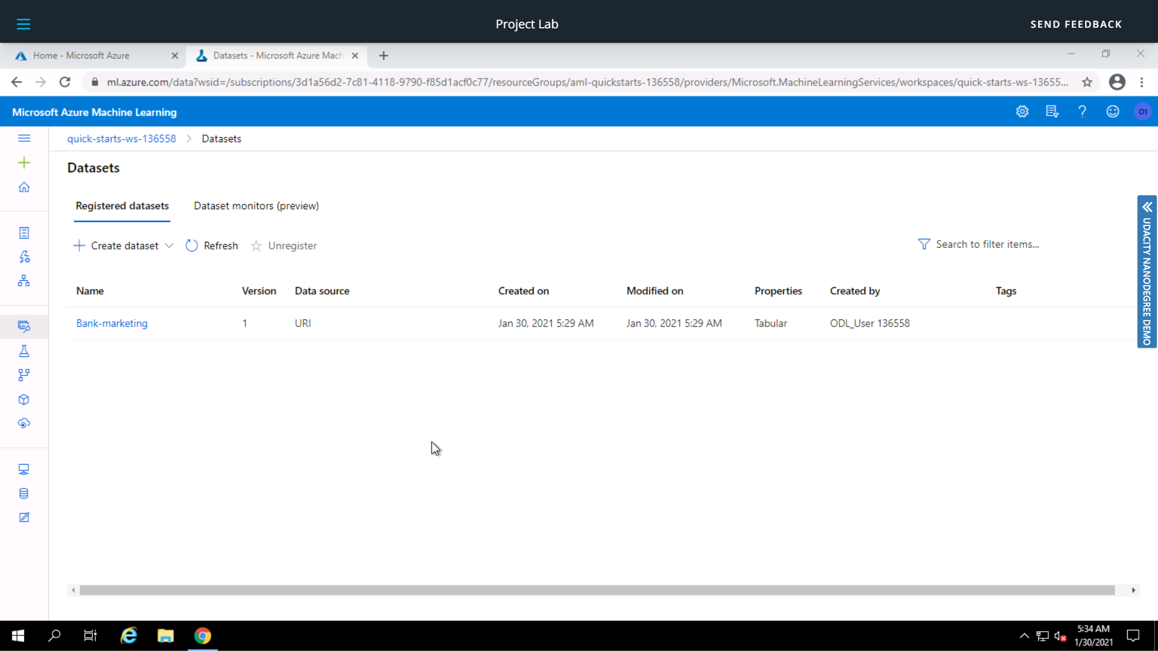
Task: Select the Experiments flask icon
Action: pos(24,351)
